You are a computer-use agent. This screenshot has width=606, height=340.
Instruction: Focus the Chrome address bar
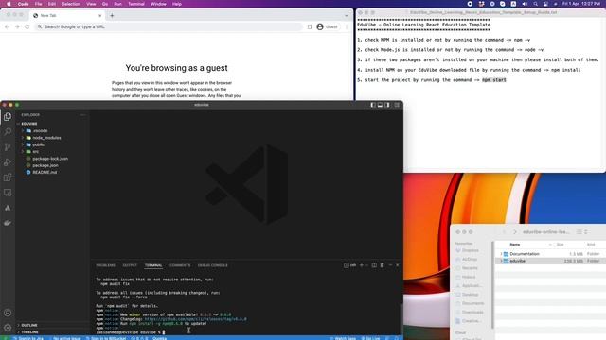[x=169, y=26]
